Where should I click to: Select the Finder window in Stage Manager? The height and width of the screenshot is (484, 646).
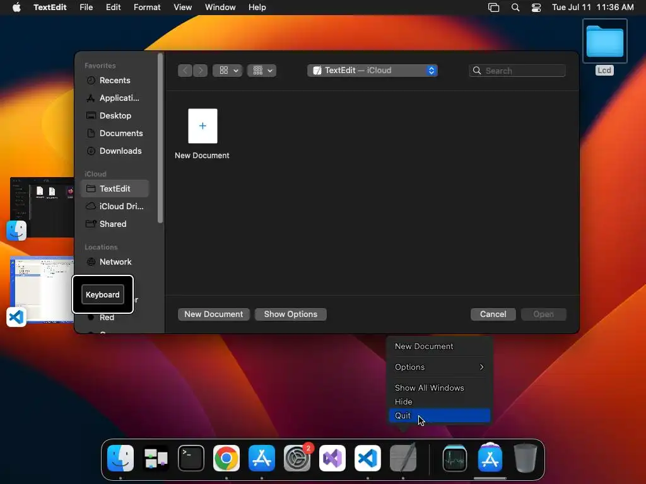pyautogui.click(x=42, y=207)
